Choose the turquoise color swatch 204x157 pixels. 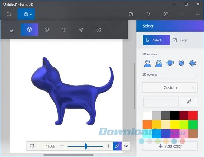tap(147, 134)
